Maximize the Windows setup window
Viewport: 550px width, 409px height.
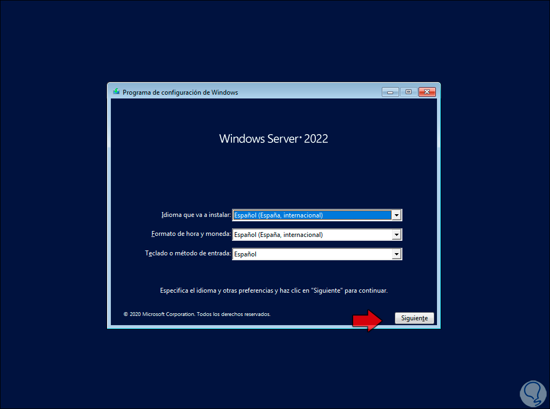pyautogui.click(x=408, y=92)
